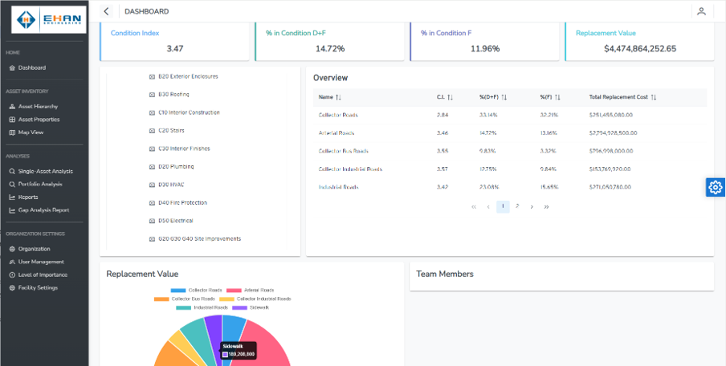
Task: Open Single-Asset Analysis
Action: click(x=45, y=171)
